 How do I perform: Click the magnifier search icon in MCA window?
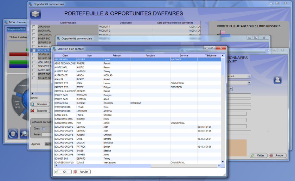coord(24,134)
